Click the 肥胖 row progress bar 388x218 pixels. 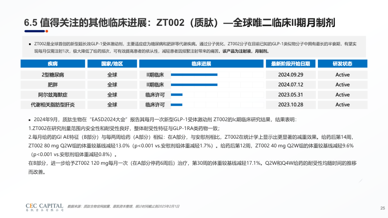pyautogui.click(x=194, y=85)
